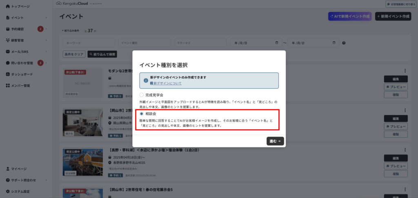This screenshot has height=198, width=418.
Task: Click the 絞り込んで検索 button
Action: coord(102,54)
